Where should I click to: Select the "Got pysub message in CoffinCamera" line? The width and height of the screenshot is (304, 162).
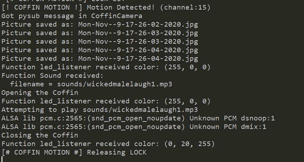[72, 16]
